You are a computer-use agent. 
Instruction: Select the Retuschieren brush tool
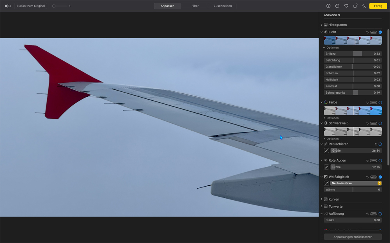(326, 150)
